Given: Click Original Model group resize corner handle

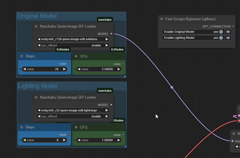Looking at the screenshot, I should click(x=125, y=76).
